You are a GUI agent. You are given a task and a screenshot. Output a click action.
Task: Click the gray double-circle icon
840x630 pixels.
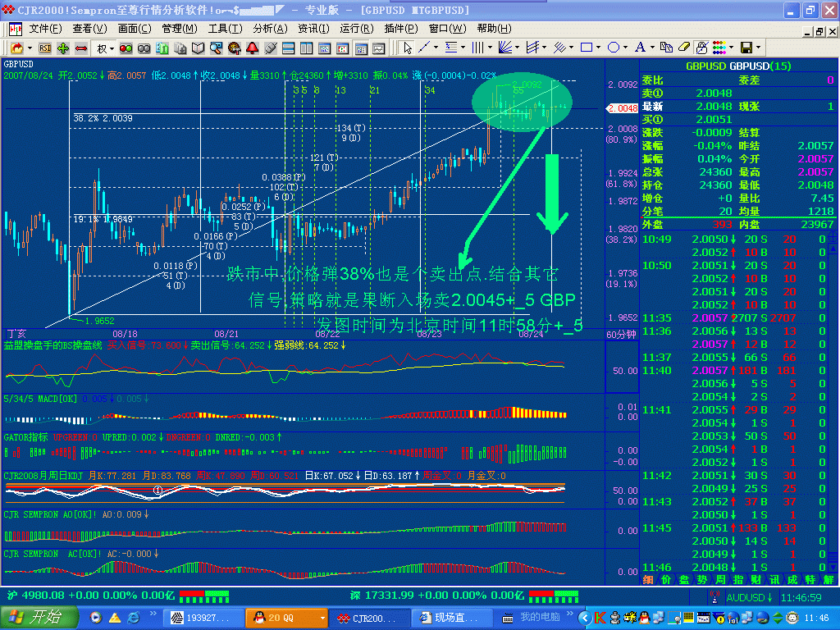coord(144,48)
